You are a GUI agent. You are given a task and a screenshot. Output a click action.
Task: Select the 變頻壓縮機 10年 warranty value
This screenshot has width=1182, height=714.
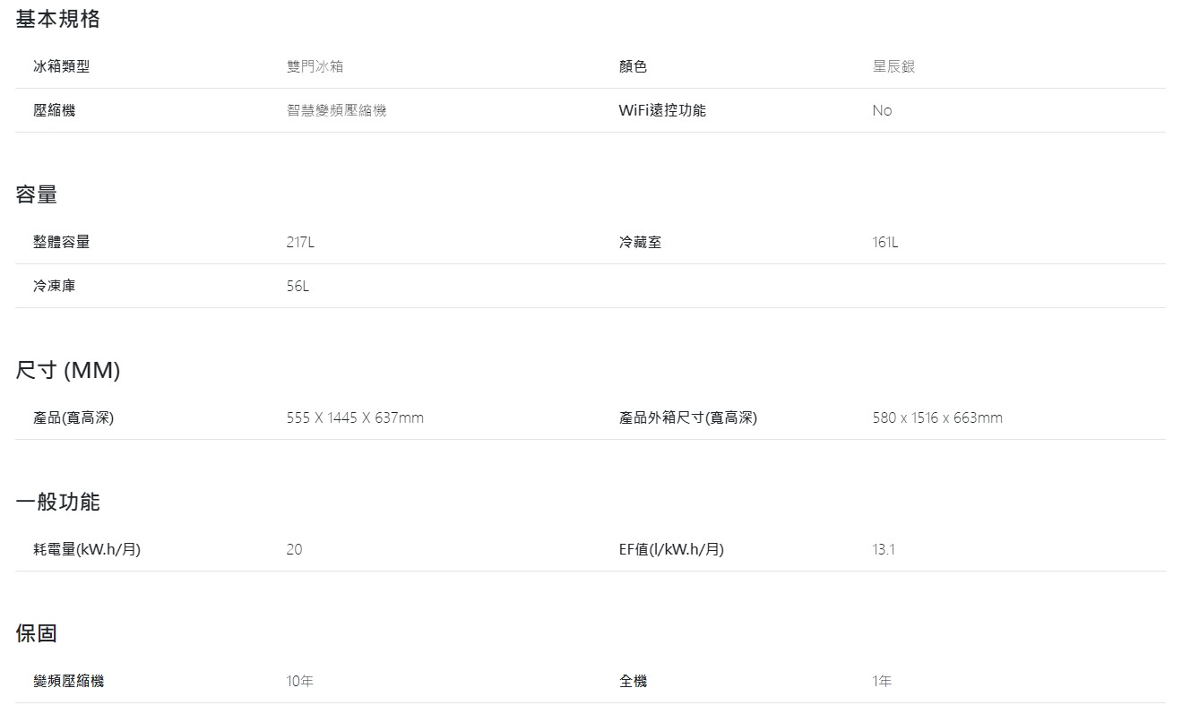[x=300, y=681]
